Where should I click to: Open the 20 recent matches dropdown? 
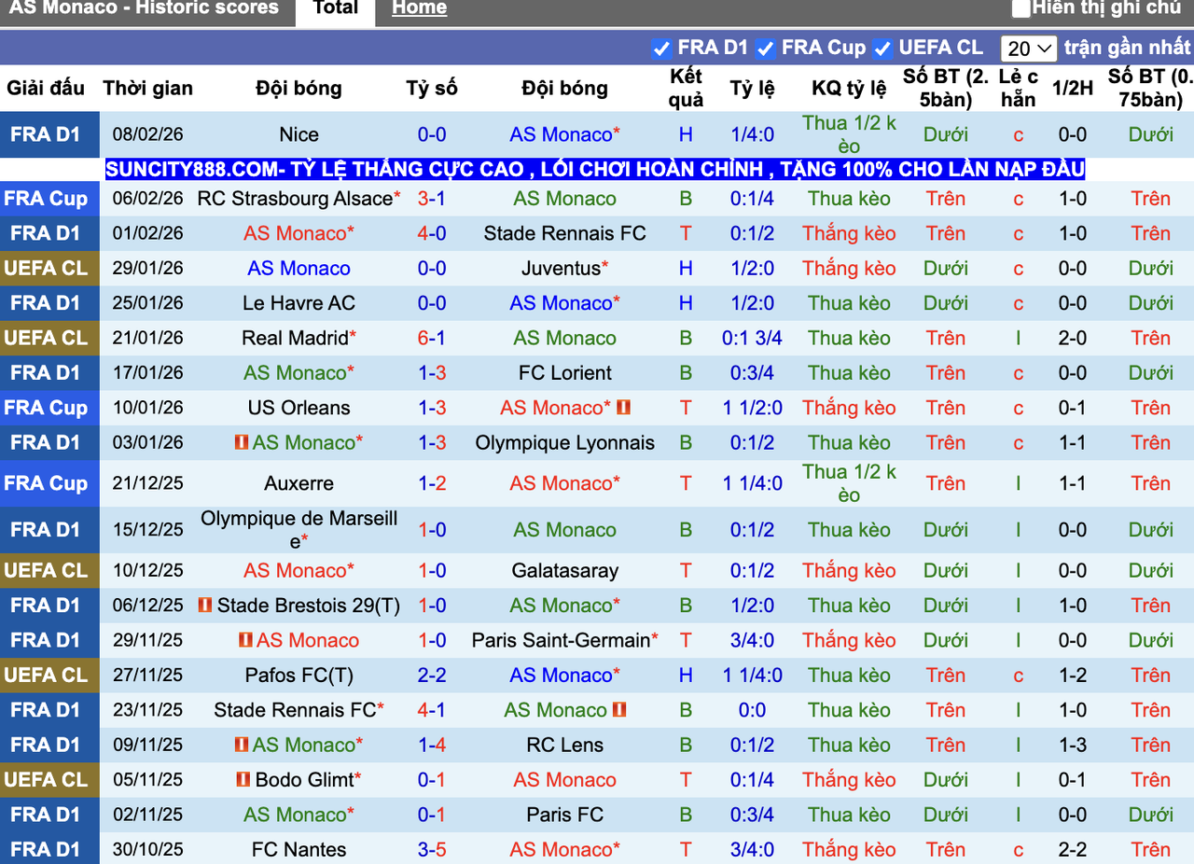tap(1028, 49)
